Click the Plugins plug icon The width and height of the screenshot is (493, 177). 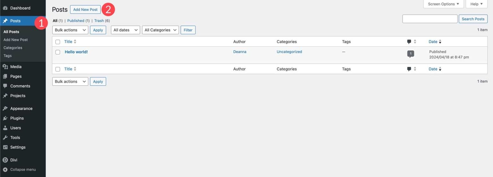(x=5, y=118)
